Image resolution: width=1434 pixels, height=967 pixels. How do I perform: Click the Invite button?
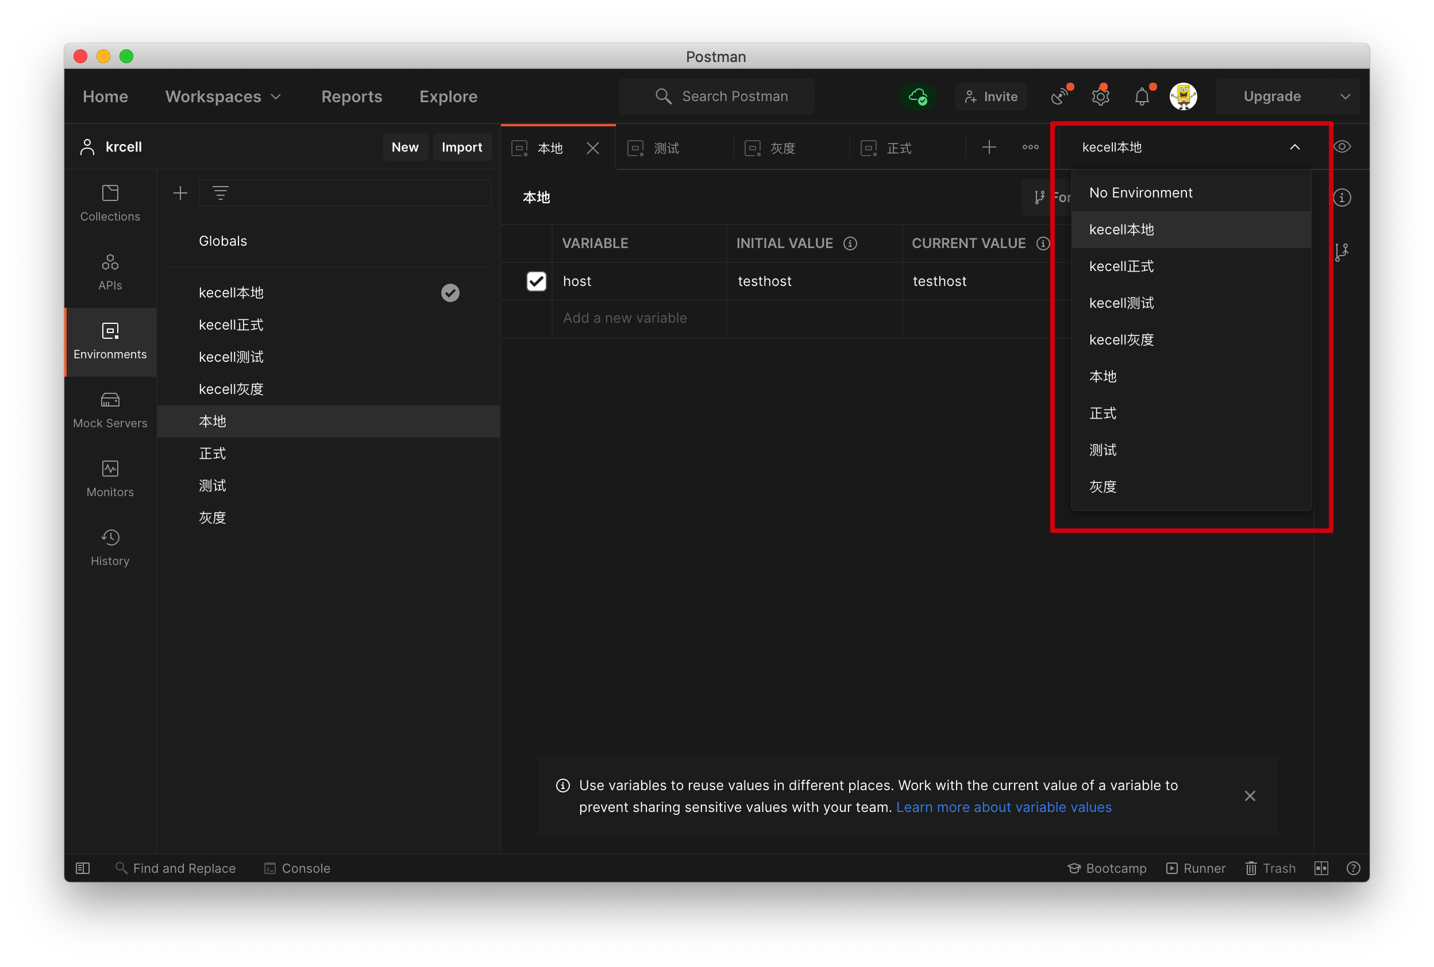click(x=990, y=96)
